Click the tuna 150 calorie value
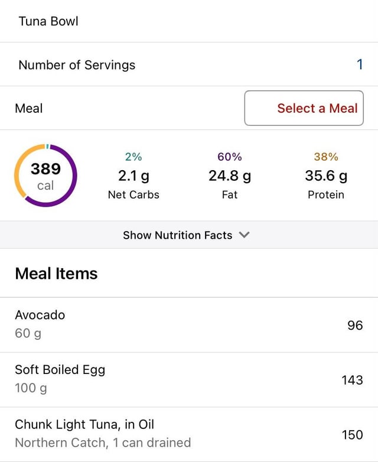This screenshot has width=378, height=462. tap(352, 435)
